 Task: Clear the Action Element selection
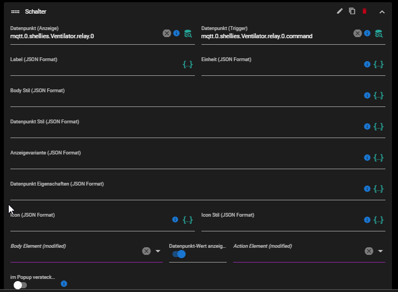369,251
